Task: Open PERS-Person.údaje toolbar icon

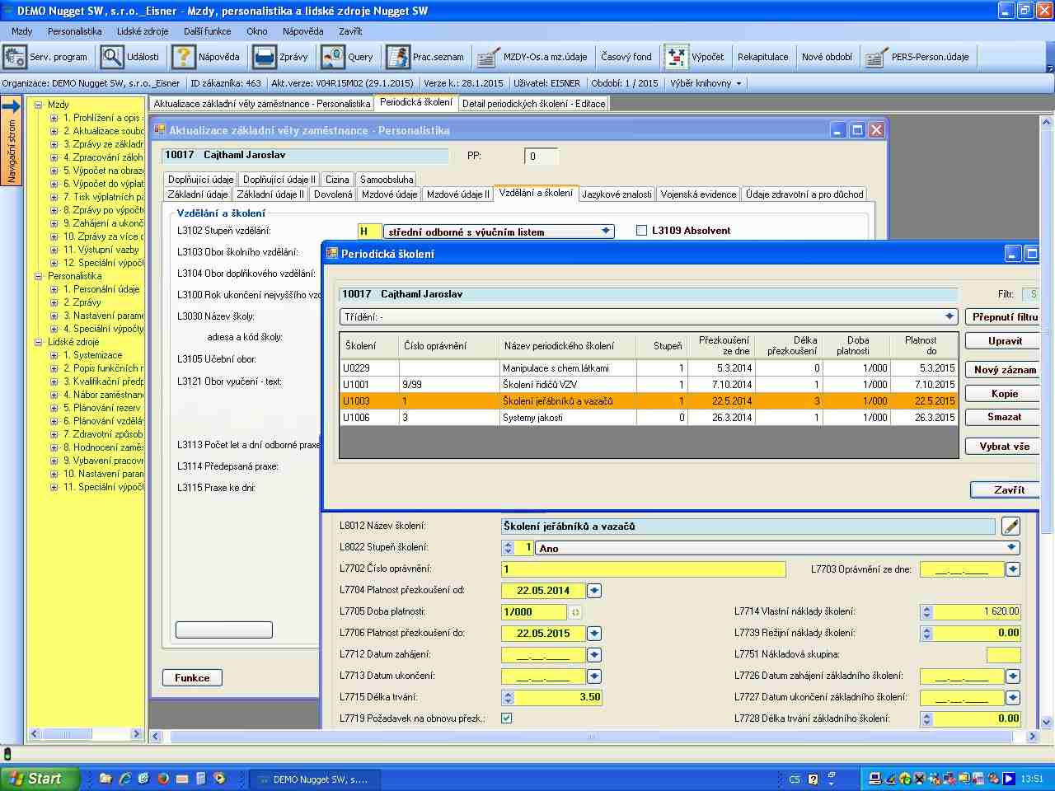Action: coord(875,57)
